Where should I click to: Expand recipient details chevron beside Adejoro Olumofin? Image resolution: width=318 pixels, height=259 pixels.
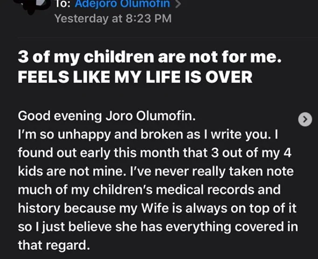point(177,4)
